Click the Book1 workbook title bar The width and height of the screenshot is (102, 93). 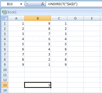51,12
